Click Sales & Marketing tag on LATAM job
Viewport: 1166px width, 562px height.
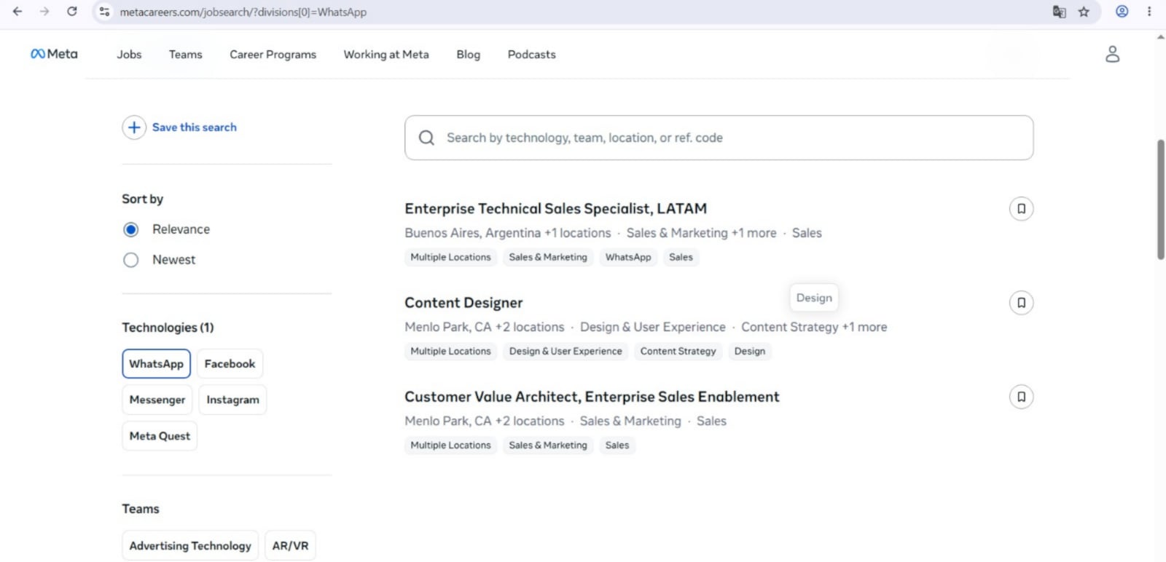[x=548, y=257]
